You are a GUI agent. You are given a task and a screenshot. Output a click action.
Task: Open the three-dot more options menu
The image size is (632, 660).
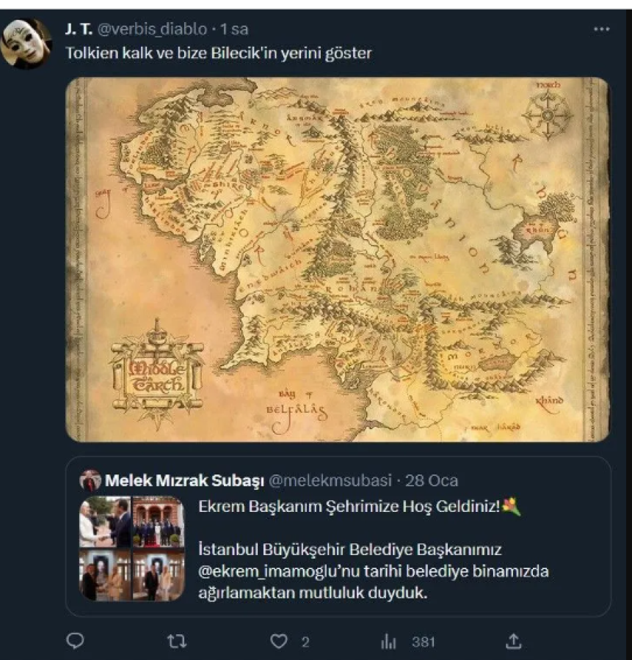click(601, 29)
